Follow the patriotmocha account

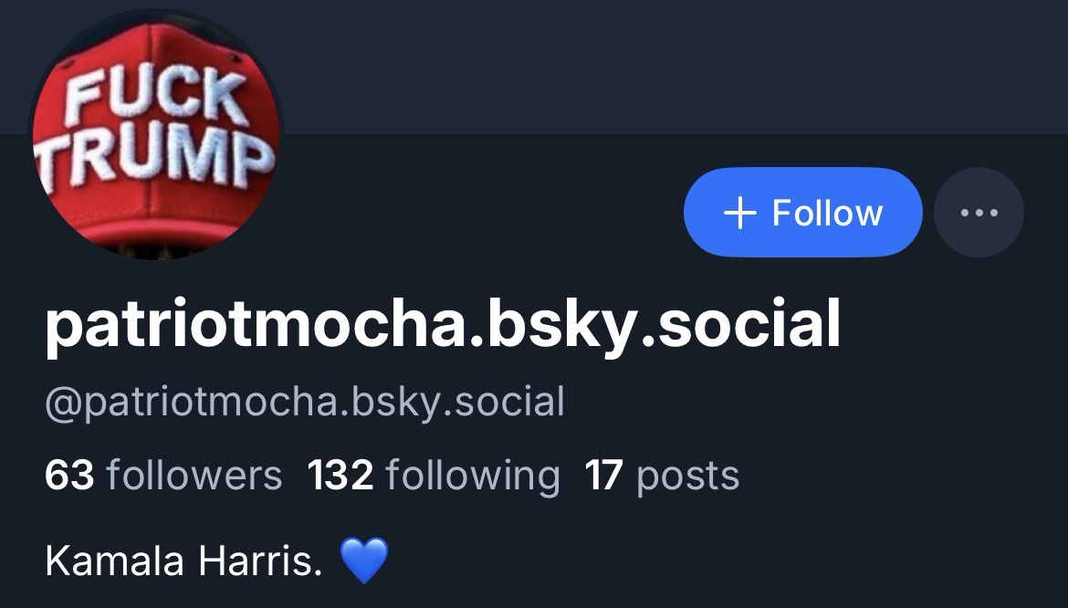[x=803, y=213]
